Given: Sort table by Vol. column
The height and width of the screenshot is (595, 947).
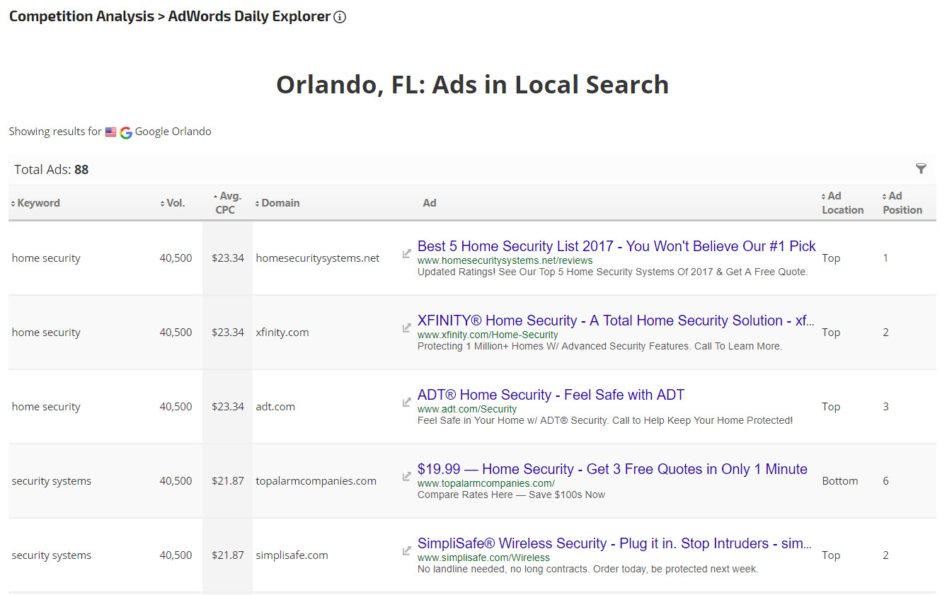Looking at the screenshot, I should tap(175, 203).
